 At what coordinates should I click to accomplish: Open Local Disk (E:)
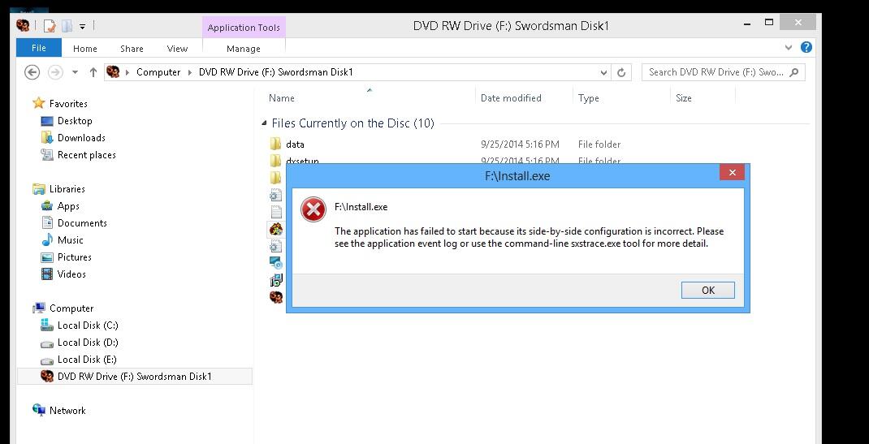87,360
